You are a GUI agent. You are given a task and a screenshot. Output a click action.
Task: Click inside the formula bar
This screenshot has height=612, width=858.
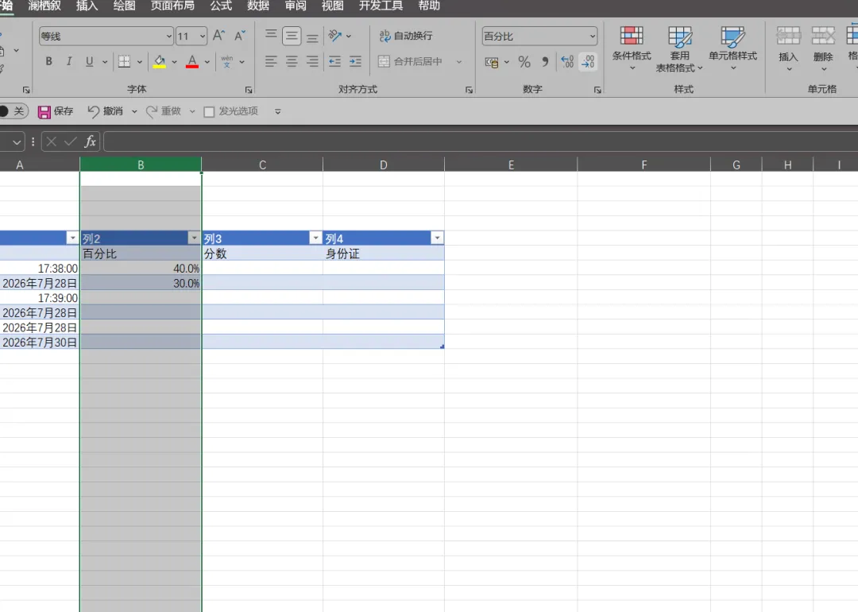[481, 141]
